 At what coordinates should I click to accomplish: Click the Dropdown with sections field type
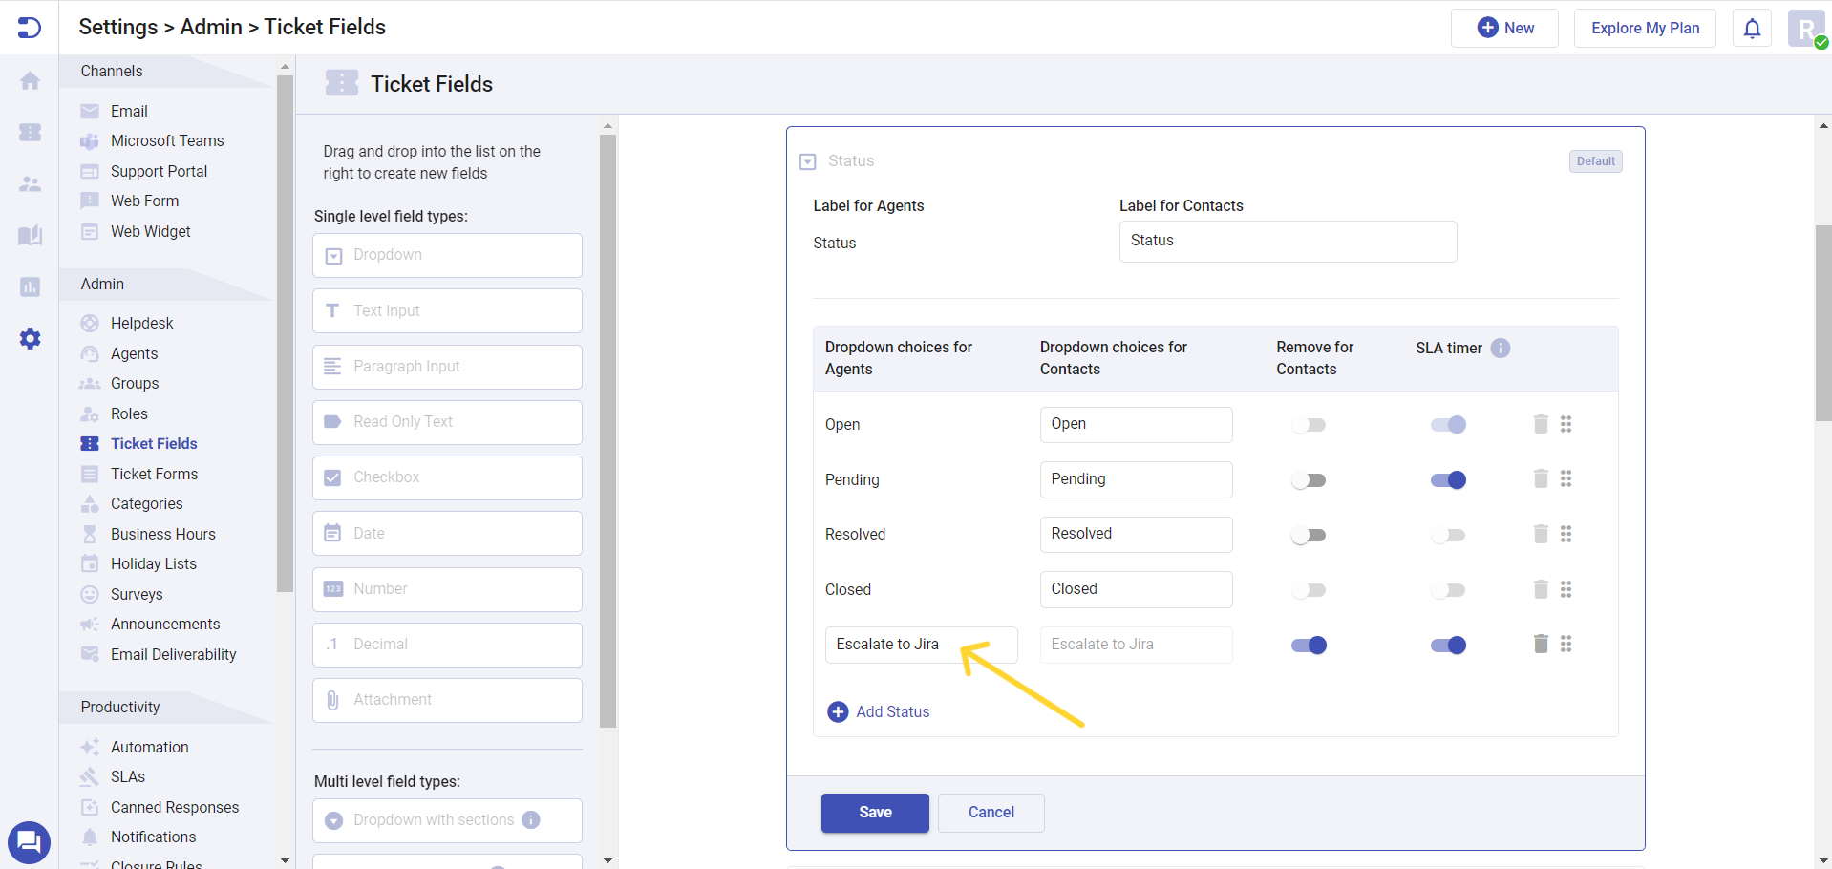click(446, 819)
